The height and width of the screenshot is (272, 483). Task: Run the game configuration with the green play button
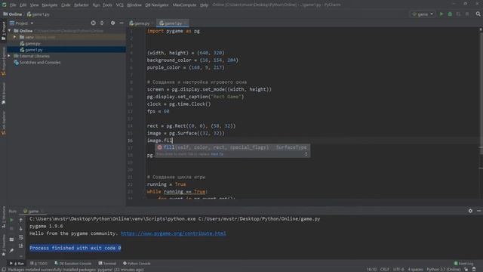(x=441, y=14)
